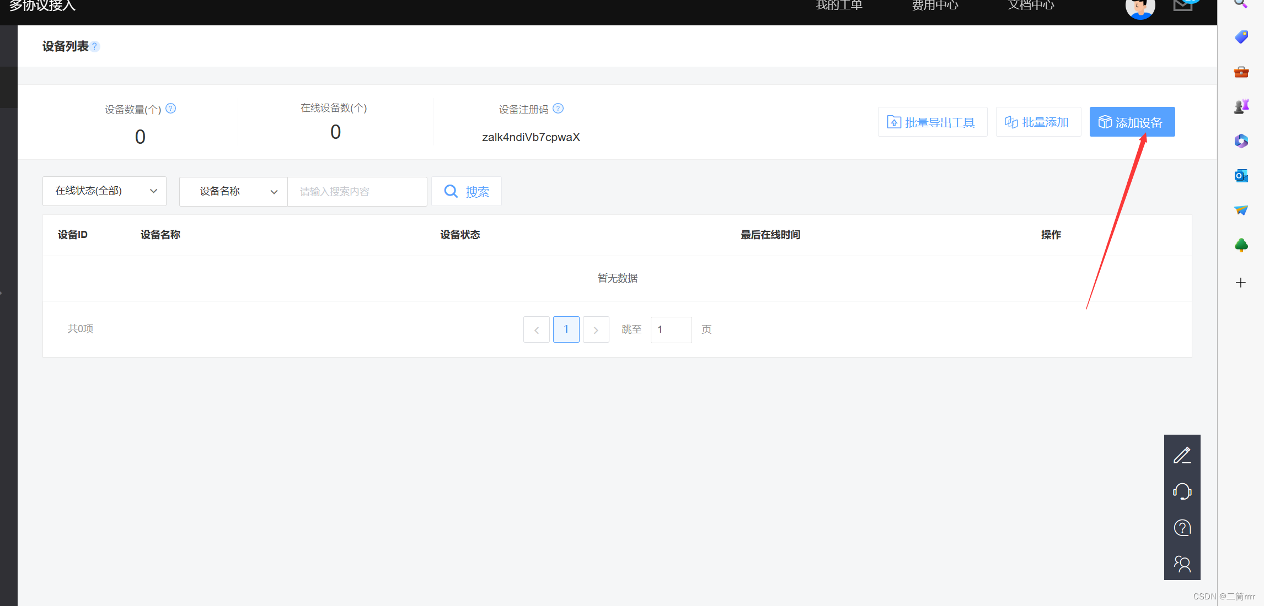Open 文档中心 in top menu

tap(1031, 6)
